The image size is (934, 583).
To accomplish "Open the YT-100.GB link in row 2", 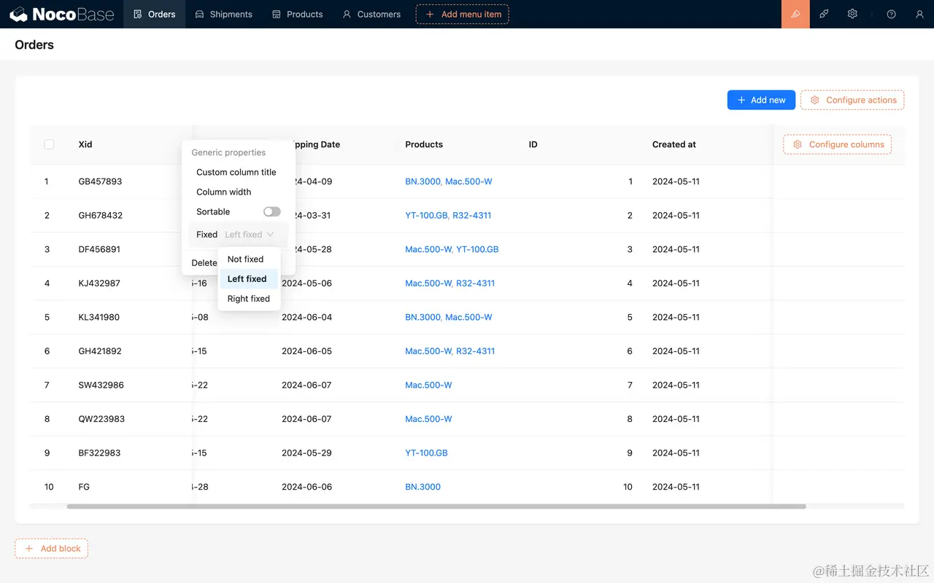I will (427, 215).
